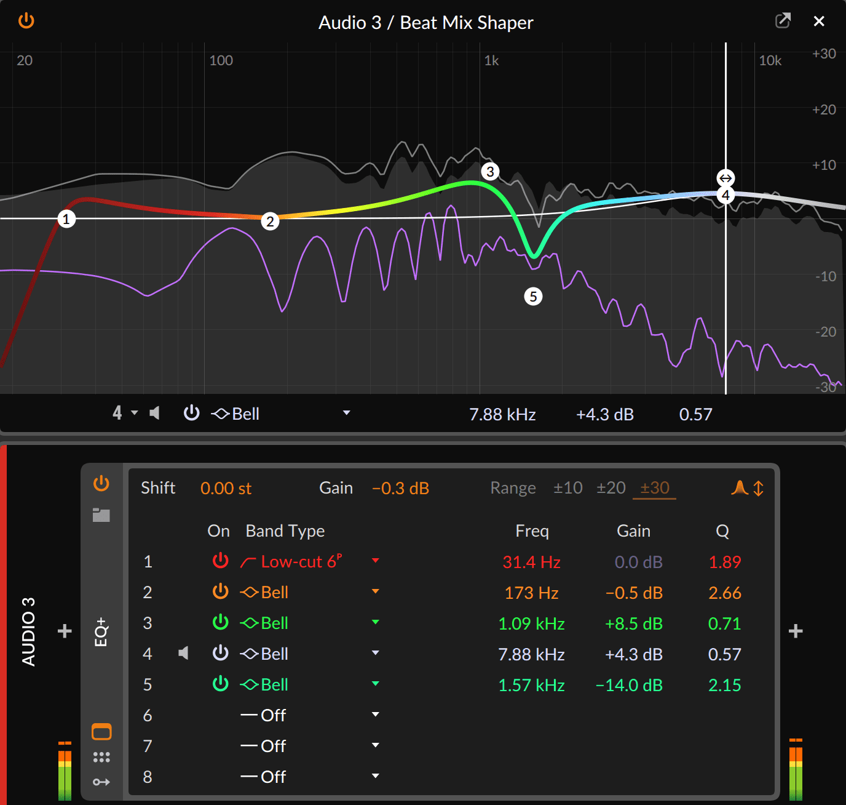Click the output routing arrow icon
846x805 pixels.
coord(101,782)
